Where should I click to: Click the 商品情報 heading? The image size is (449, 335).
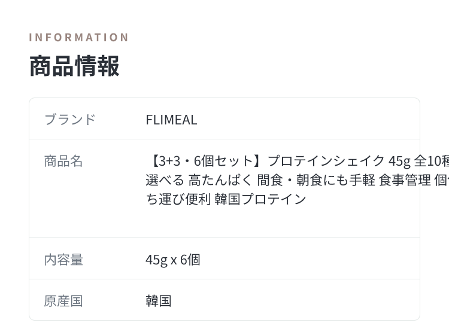point(74,66)
